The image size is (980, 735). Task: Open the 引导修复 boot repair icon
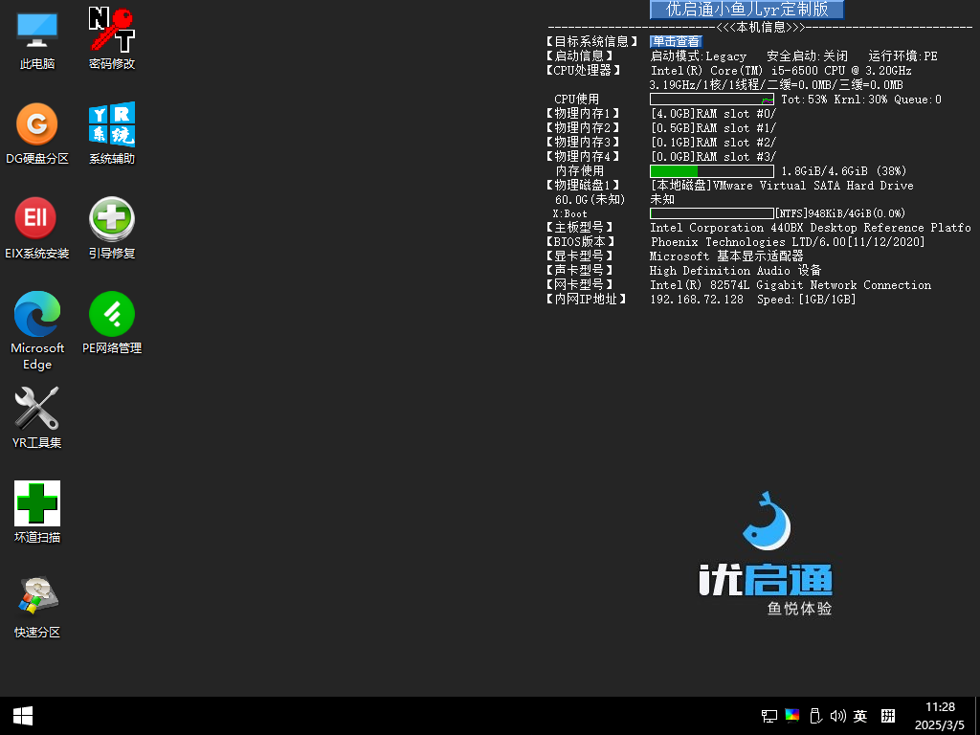(x=112, y=229)
